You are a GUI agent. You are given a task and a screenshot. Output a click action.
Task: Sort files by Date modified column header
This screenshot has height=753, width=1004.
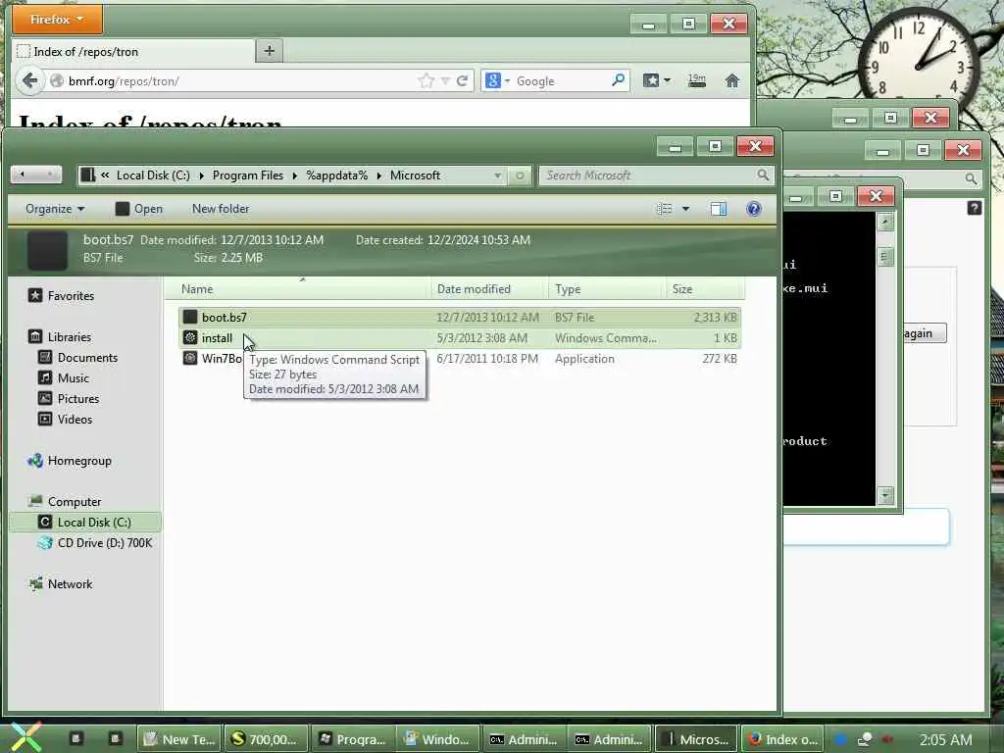[x=489, y=289]
